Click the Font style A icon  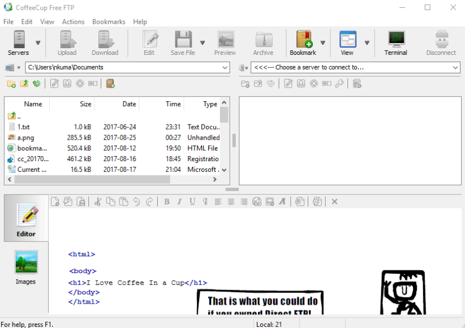tap(282, 202)
